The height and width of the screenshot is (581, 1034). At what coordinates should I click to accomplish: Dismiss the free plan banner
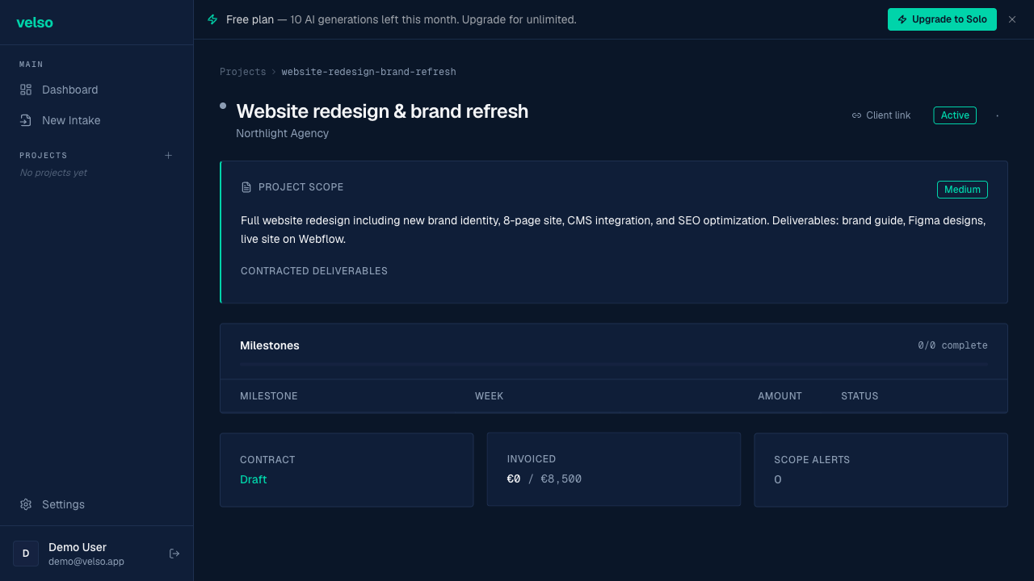pyautogui.click(x=1011, y=19)
